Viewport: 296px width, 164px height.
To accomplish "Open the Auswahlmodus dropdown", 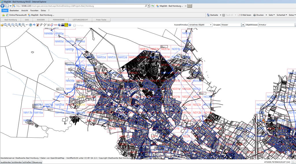I will 200,25.
